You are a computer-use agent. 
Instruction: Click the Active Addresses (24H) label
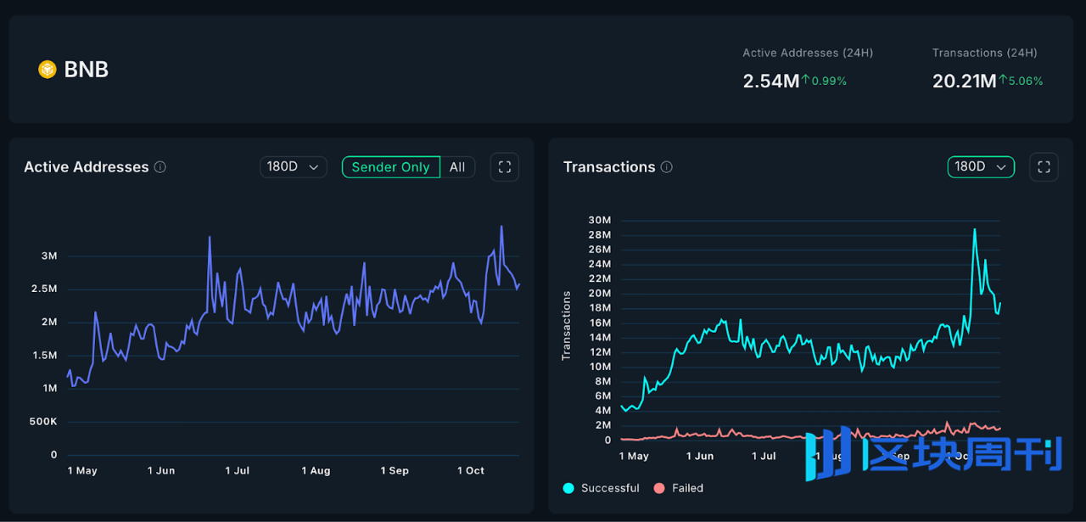808,53
